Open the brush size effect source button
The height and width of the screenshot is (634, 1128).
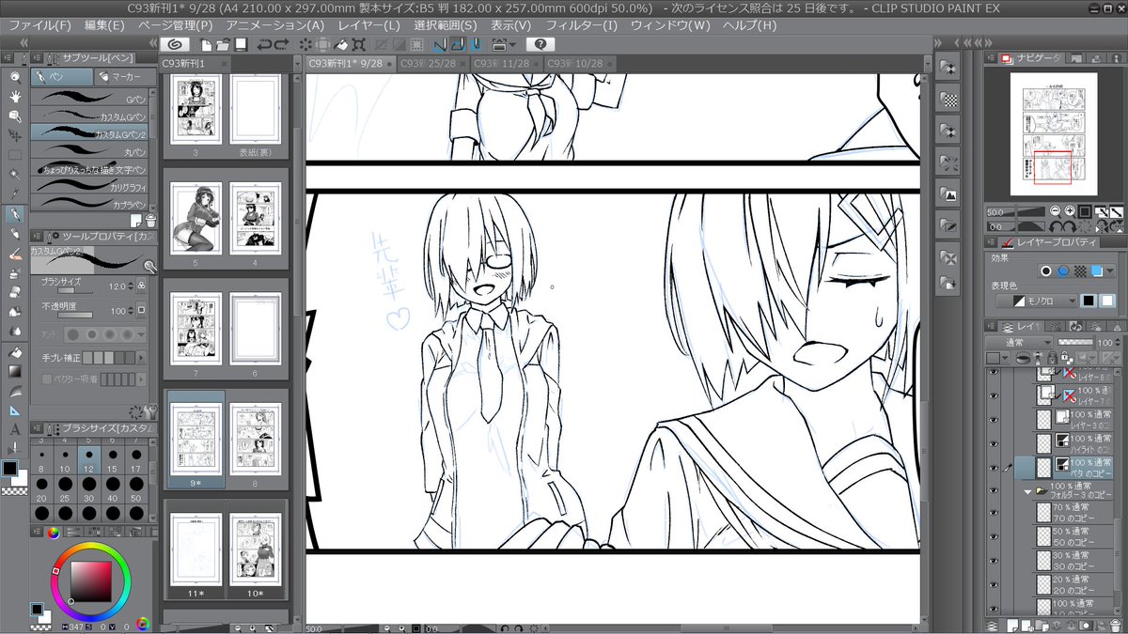click(143, 286)
